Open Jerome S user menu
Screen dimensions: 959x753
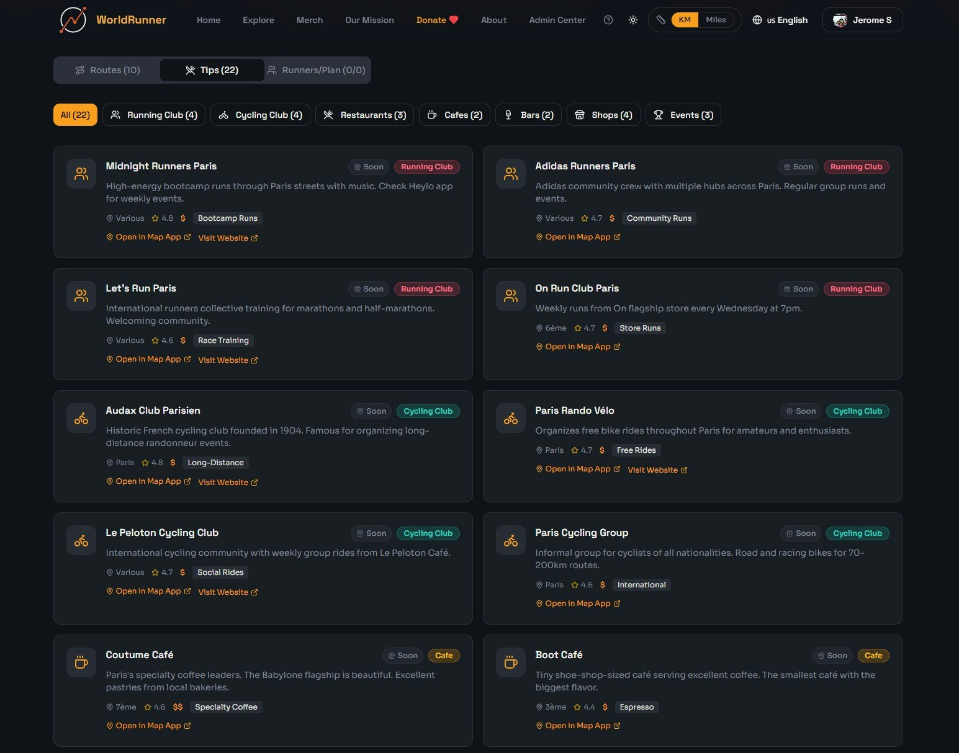pos(862,20)
